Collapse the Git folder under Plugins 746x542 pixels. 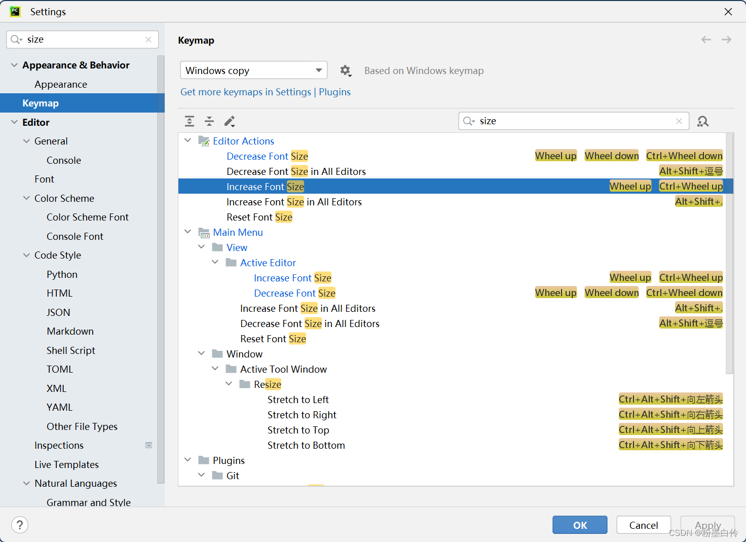tap(202, 475)
